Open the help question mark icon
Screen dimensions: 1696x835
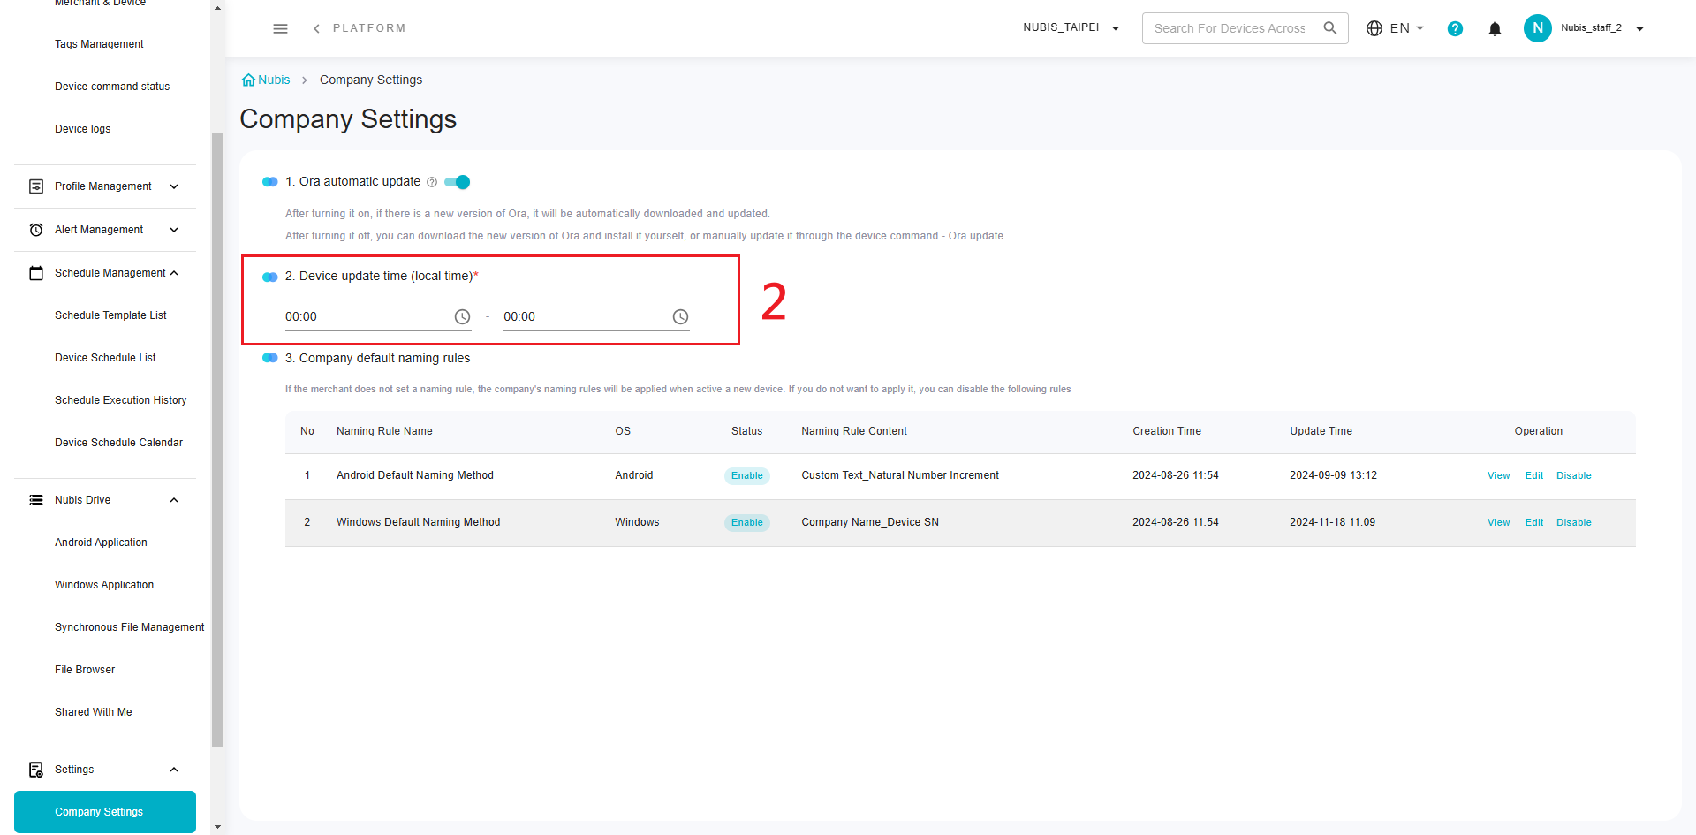coord(1455,28)
